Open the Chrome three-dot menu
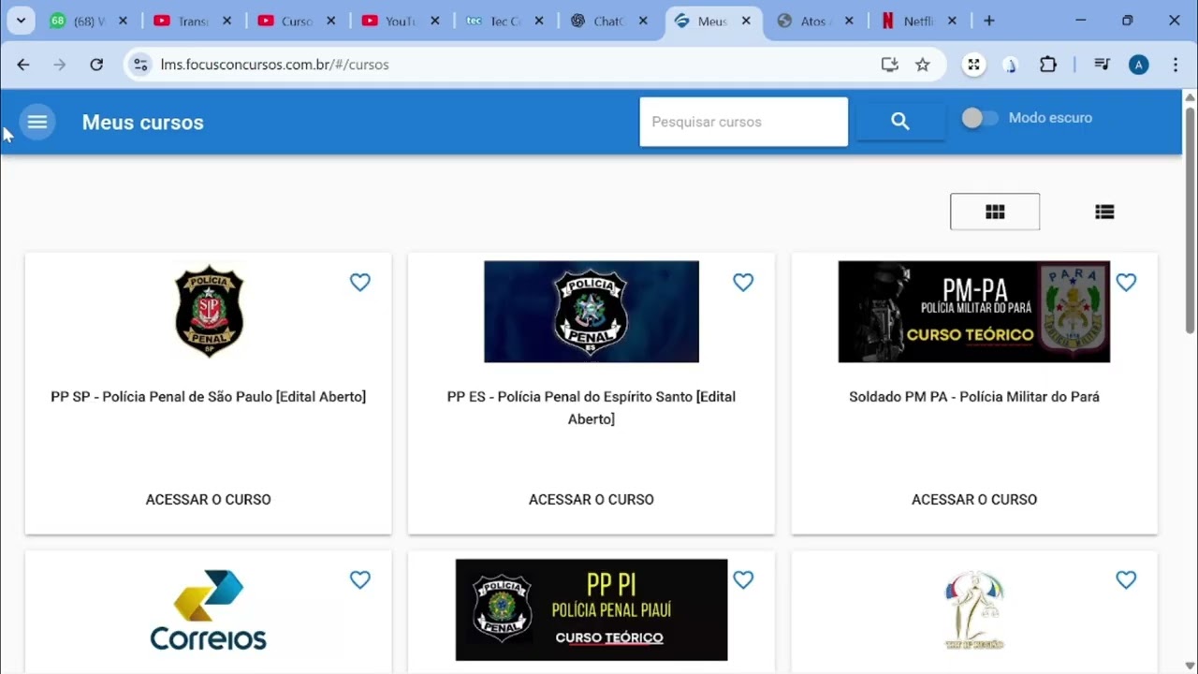 tap(1176, 65)
